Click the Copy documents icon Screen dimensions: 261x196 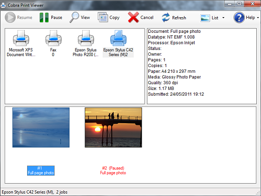click(103, 17)
